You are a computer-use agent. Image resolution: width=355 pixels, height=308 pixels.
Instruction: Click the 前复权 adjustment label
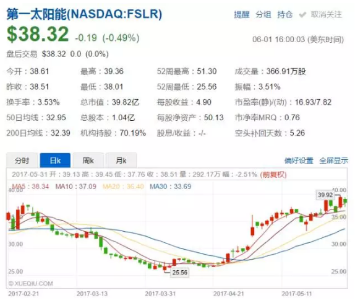pyautogui.click(x=273, y=175)
